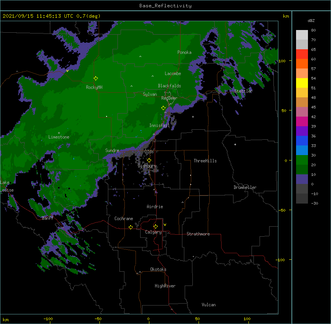Click the magenta swatch between 42 and 39
Image resolution: width=331 pixels, height=324 pixels.
pyautogui.click(x=302, y=121)
